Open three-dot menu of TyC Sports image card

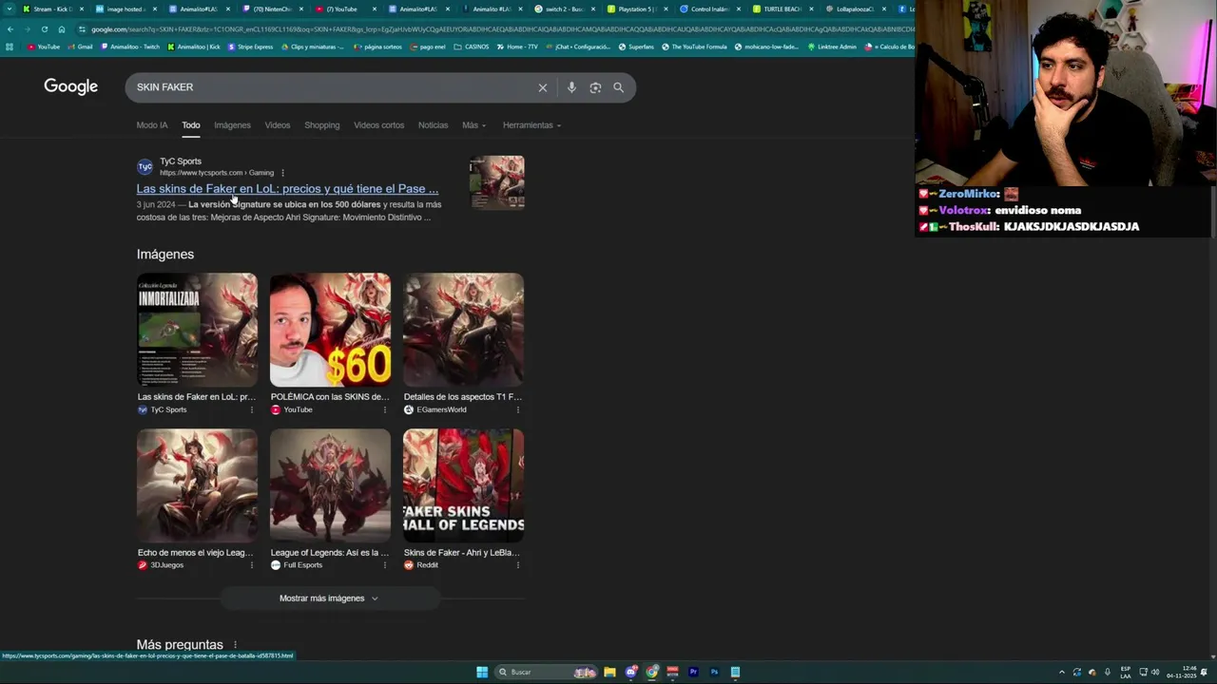coord(252,409)
